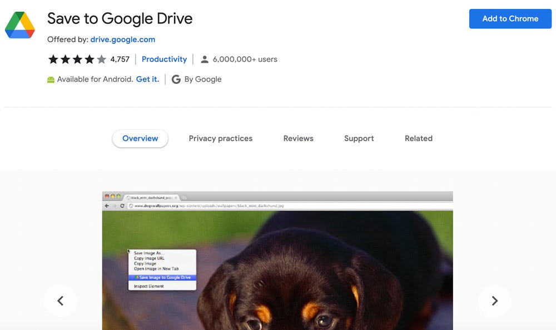The height and width of the screenshot is (330, 556).
Task: Click the Add to Chrome button
Action: (x=510, y=18)
